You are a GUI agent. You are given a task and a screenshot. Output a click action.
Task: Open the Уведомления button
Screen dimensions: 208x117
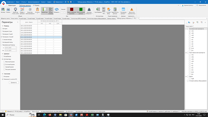click(201, 5)
